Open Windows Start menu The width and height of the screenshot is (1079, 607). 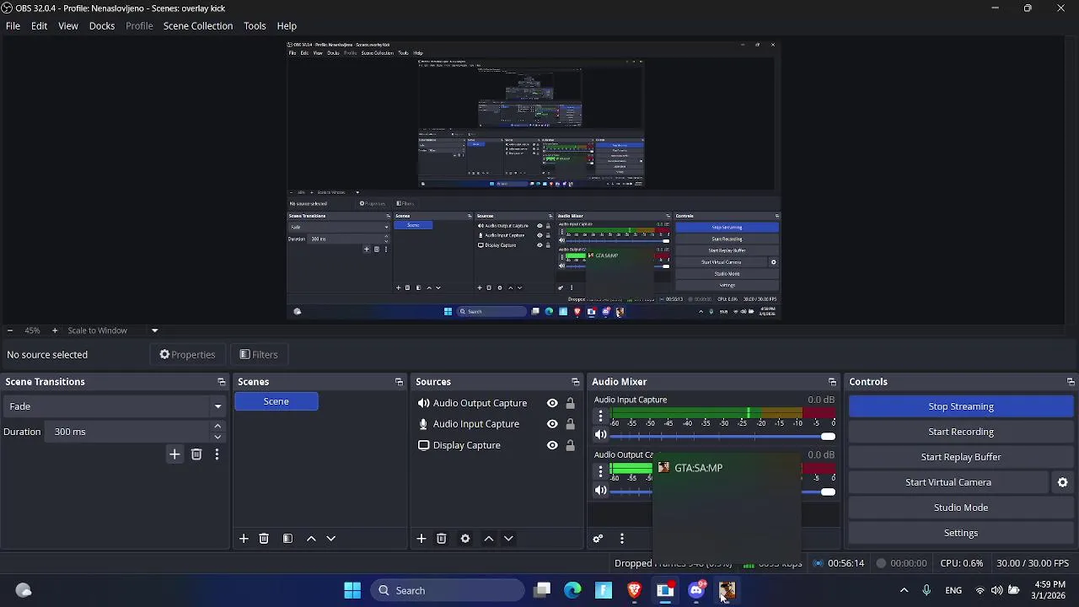[352, 590]
